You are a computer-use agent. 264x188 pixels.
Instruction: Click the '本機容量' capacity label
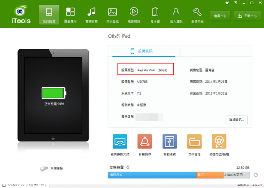coord(116,167)
